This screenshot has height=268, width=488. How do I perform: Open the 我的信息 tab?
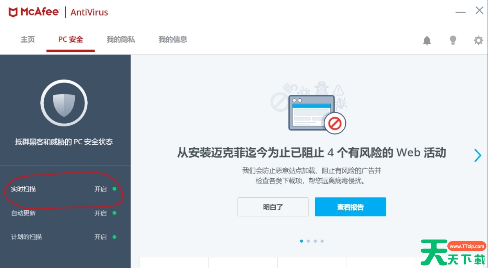(x=172, y=39)
